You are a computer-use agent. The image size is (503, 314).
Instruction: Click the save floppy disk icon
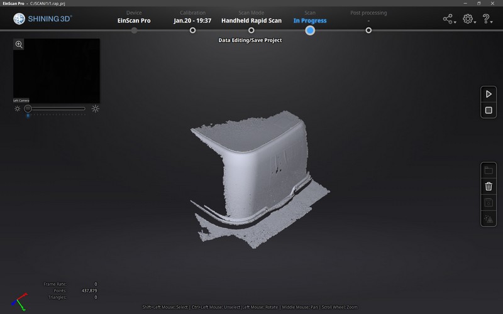point(489,202)
